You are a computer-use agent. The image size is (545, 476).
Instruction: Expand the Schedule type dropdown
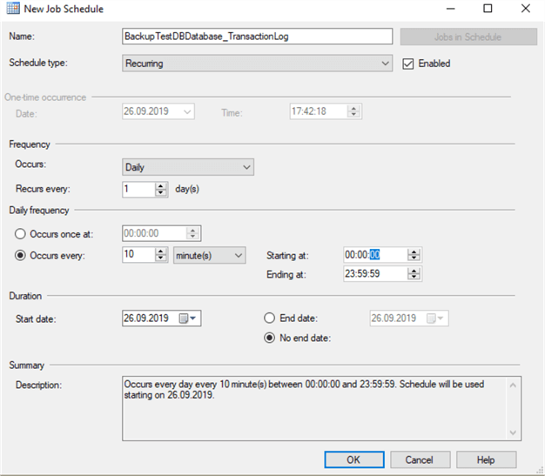pyautogui.click(x=386, y=64)
